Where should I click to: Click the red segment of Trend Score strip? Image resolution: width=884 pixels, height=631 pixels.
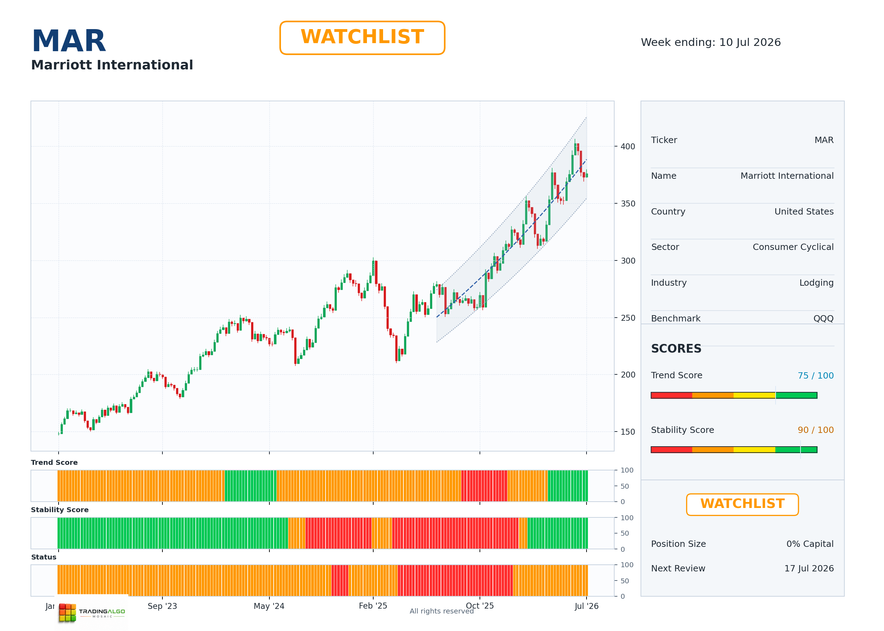coord(484,486)
